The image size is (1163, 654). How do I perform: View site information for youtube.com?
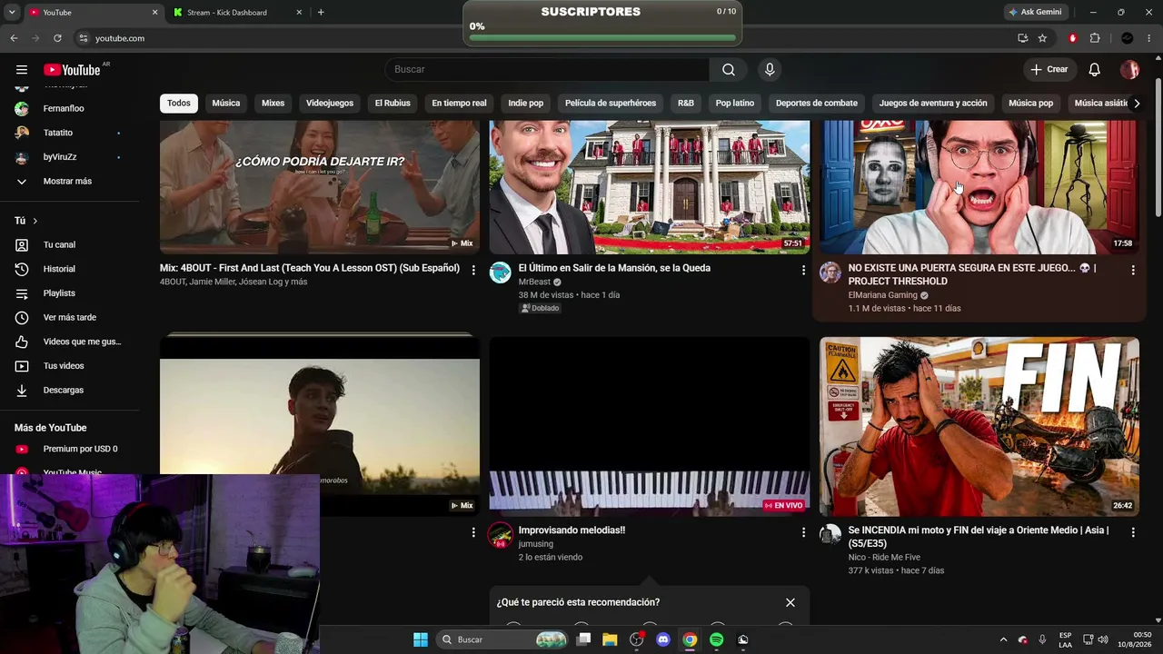point(83,38)
